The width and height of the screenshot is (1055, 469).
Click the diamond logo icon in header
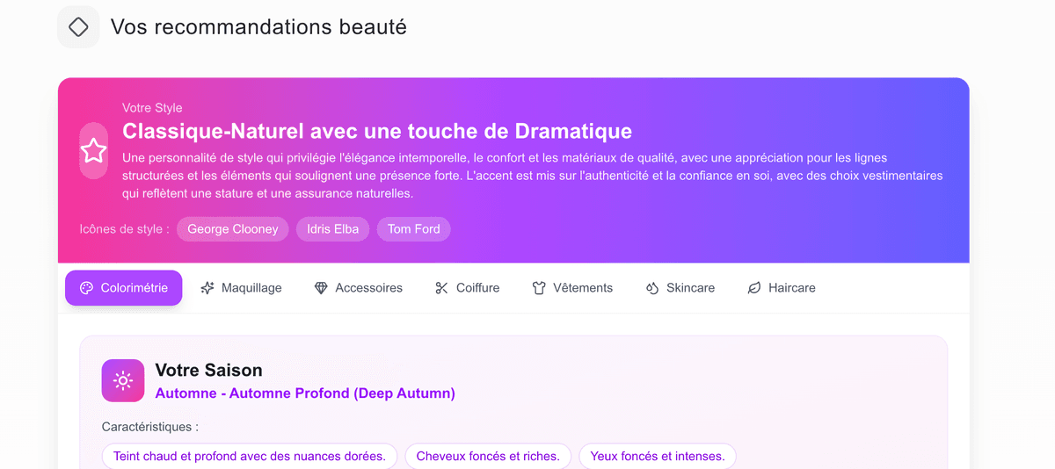[78, 27]
